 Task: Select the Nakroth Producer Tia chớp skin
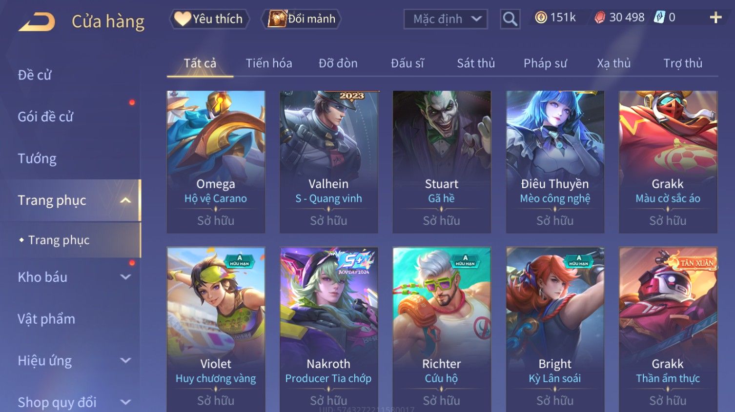328,329
